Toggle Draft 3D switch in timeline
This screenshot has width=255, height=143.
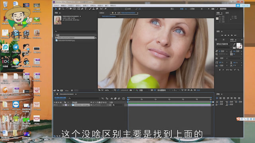coord(107,99)
